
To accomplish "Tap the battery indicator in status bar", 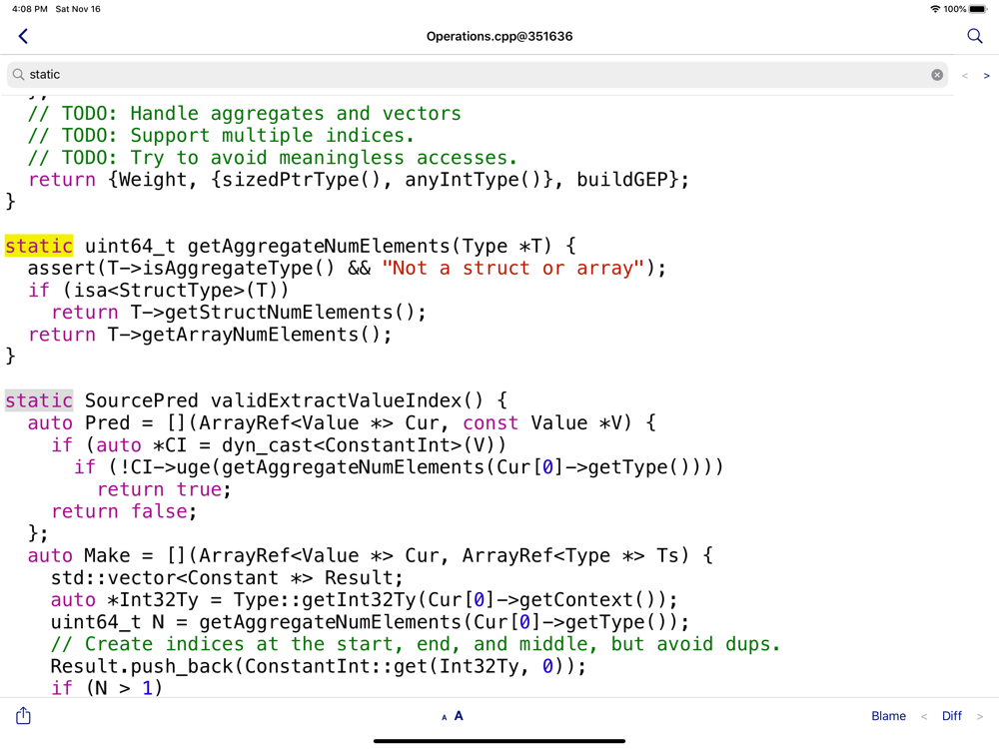I will tap(977, 9).
